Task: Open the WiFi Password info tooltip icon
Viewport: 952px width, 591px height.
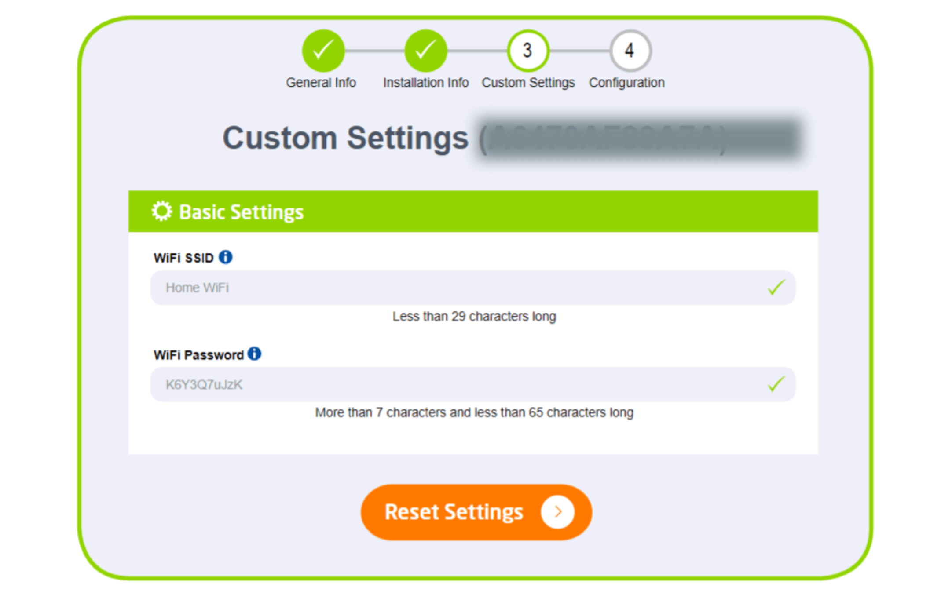Action: coord(254,354)
